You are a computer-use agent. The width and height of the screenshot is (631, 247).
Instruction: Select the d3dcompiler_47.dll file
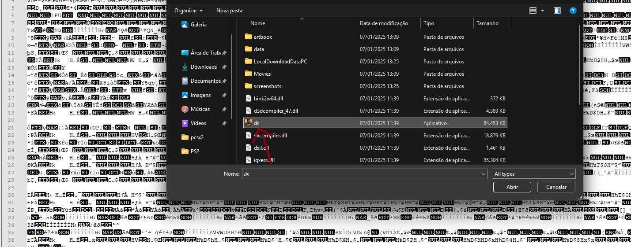(375, 111)
